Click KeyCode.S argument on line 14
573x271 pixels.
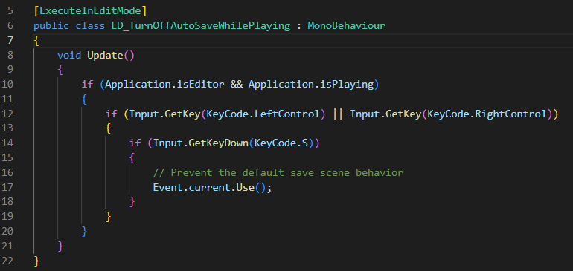tap(281, 143)
